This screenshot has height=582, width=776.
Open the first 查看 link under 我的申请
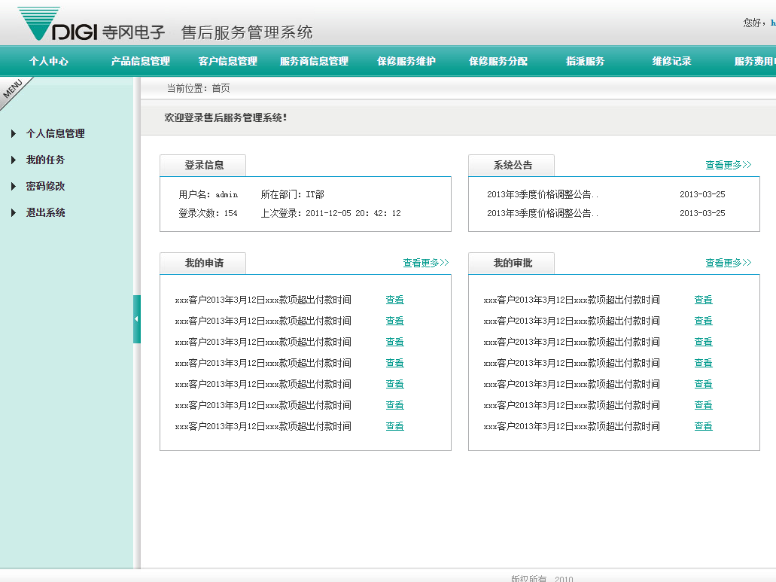pyautogui.click(x=395, y=300)
